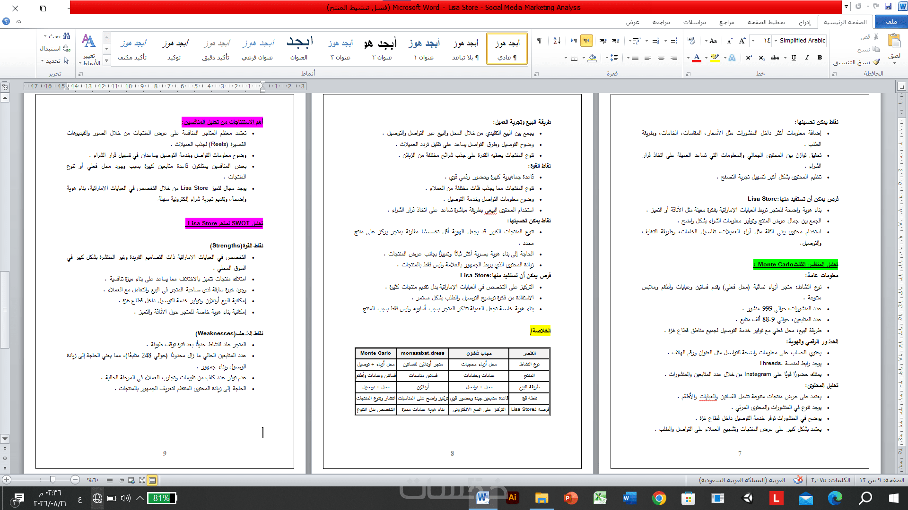Activate the Format Painter (نسخ التنسيق)

coord(856,62)
